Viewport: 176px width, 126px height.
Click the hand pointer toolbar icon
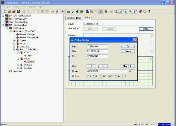pos(57,11)
